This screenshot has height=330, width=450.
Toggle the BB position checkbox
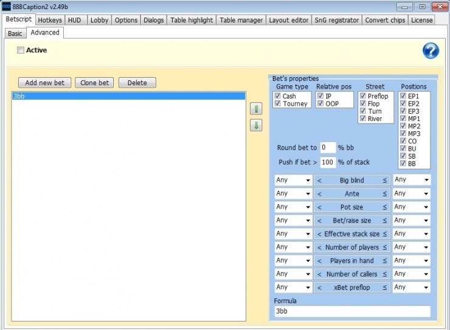403,163
